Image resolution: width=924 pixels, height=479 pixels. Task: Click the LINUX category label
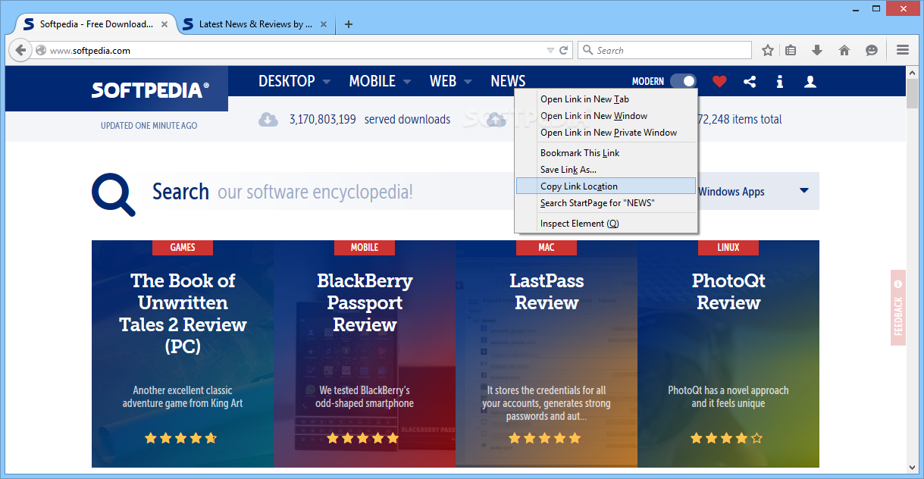728,248
